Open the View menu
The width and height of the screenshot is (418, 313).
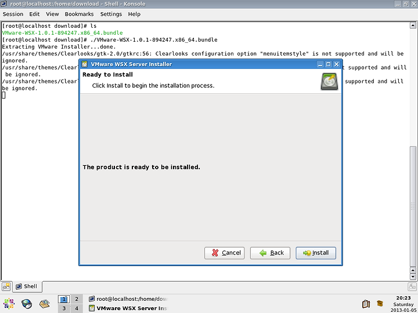pos(52,14)
